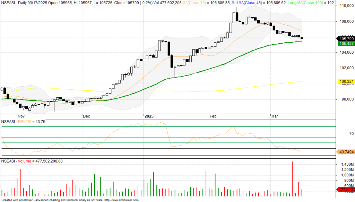Click the orange 43.7494 RSI value tag
The width and height of the screenshot is (355, 202).
click(x=345, y=152)
